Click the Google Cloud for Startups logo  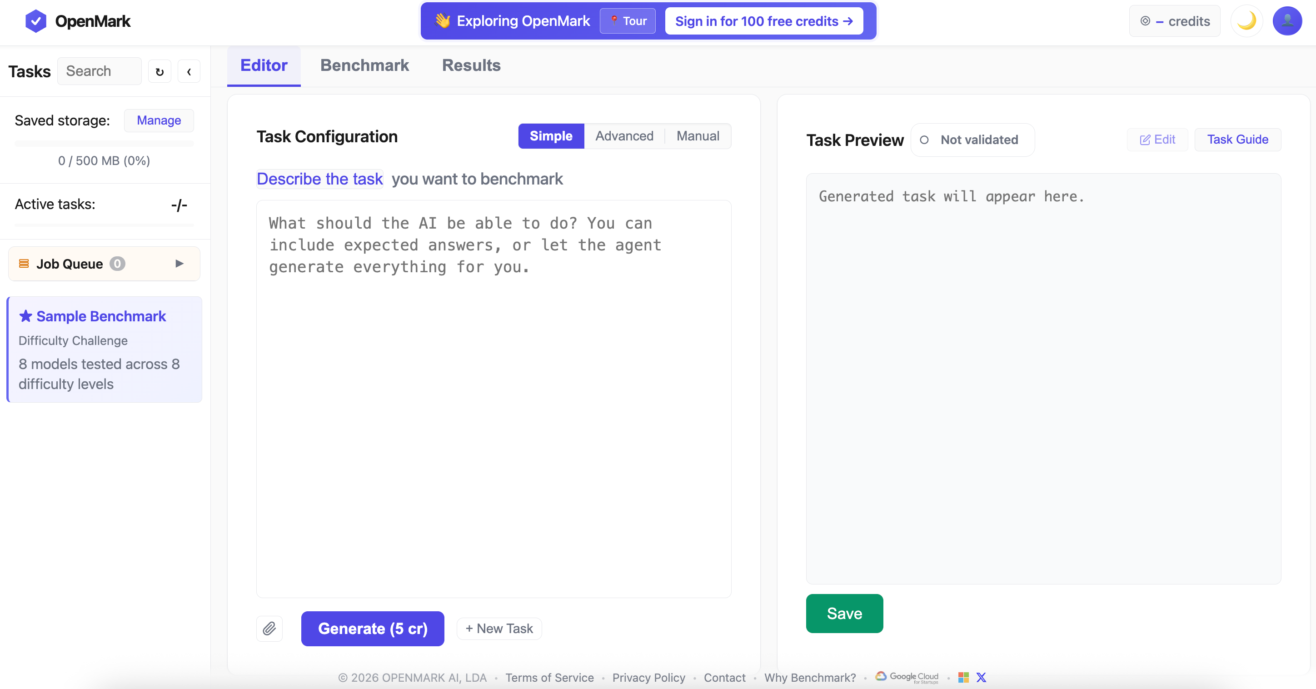(x=907, y=677)
